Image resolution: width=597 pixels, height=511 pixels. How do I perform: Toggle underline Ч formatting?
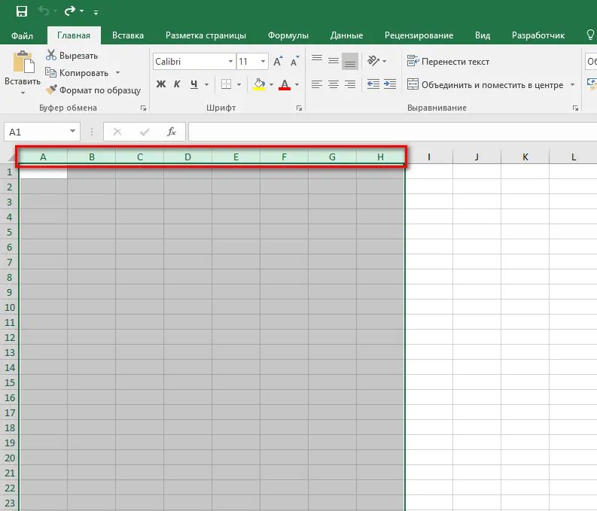(194, 84)
